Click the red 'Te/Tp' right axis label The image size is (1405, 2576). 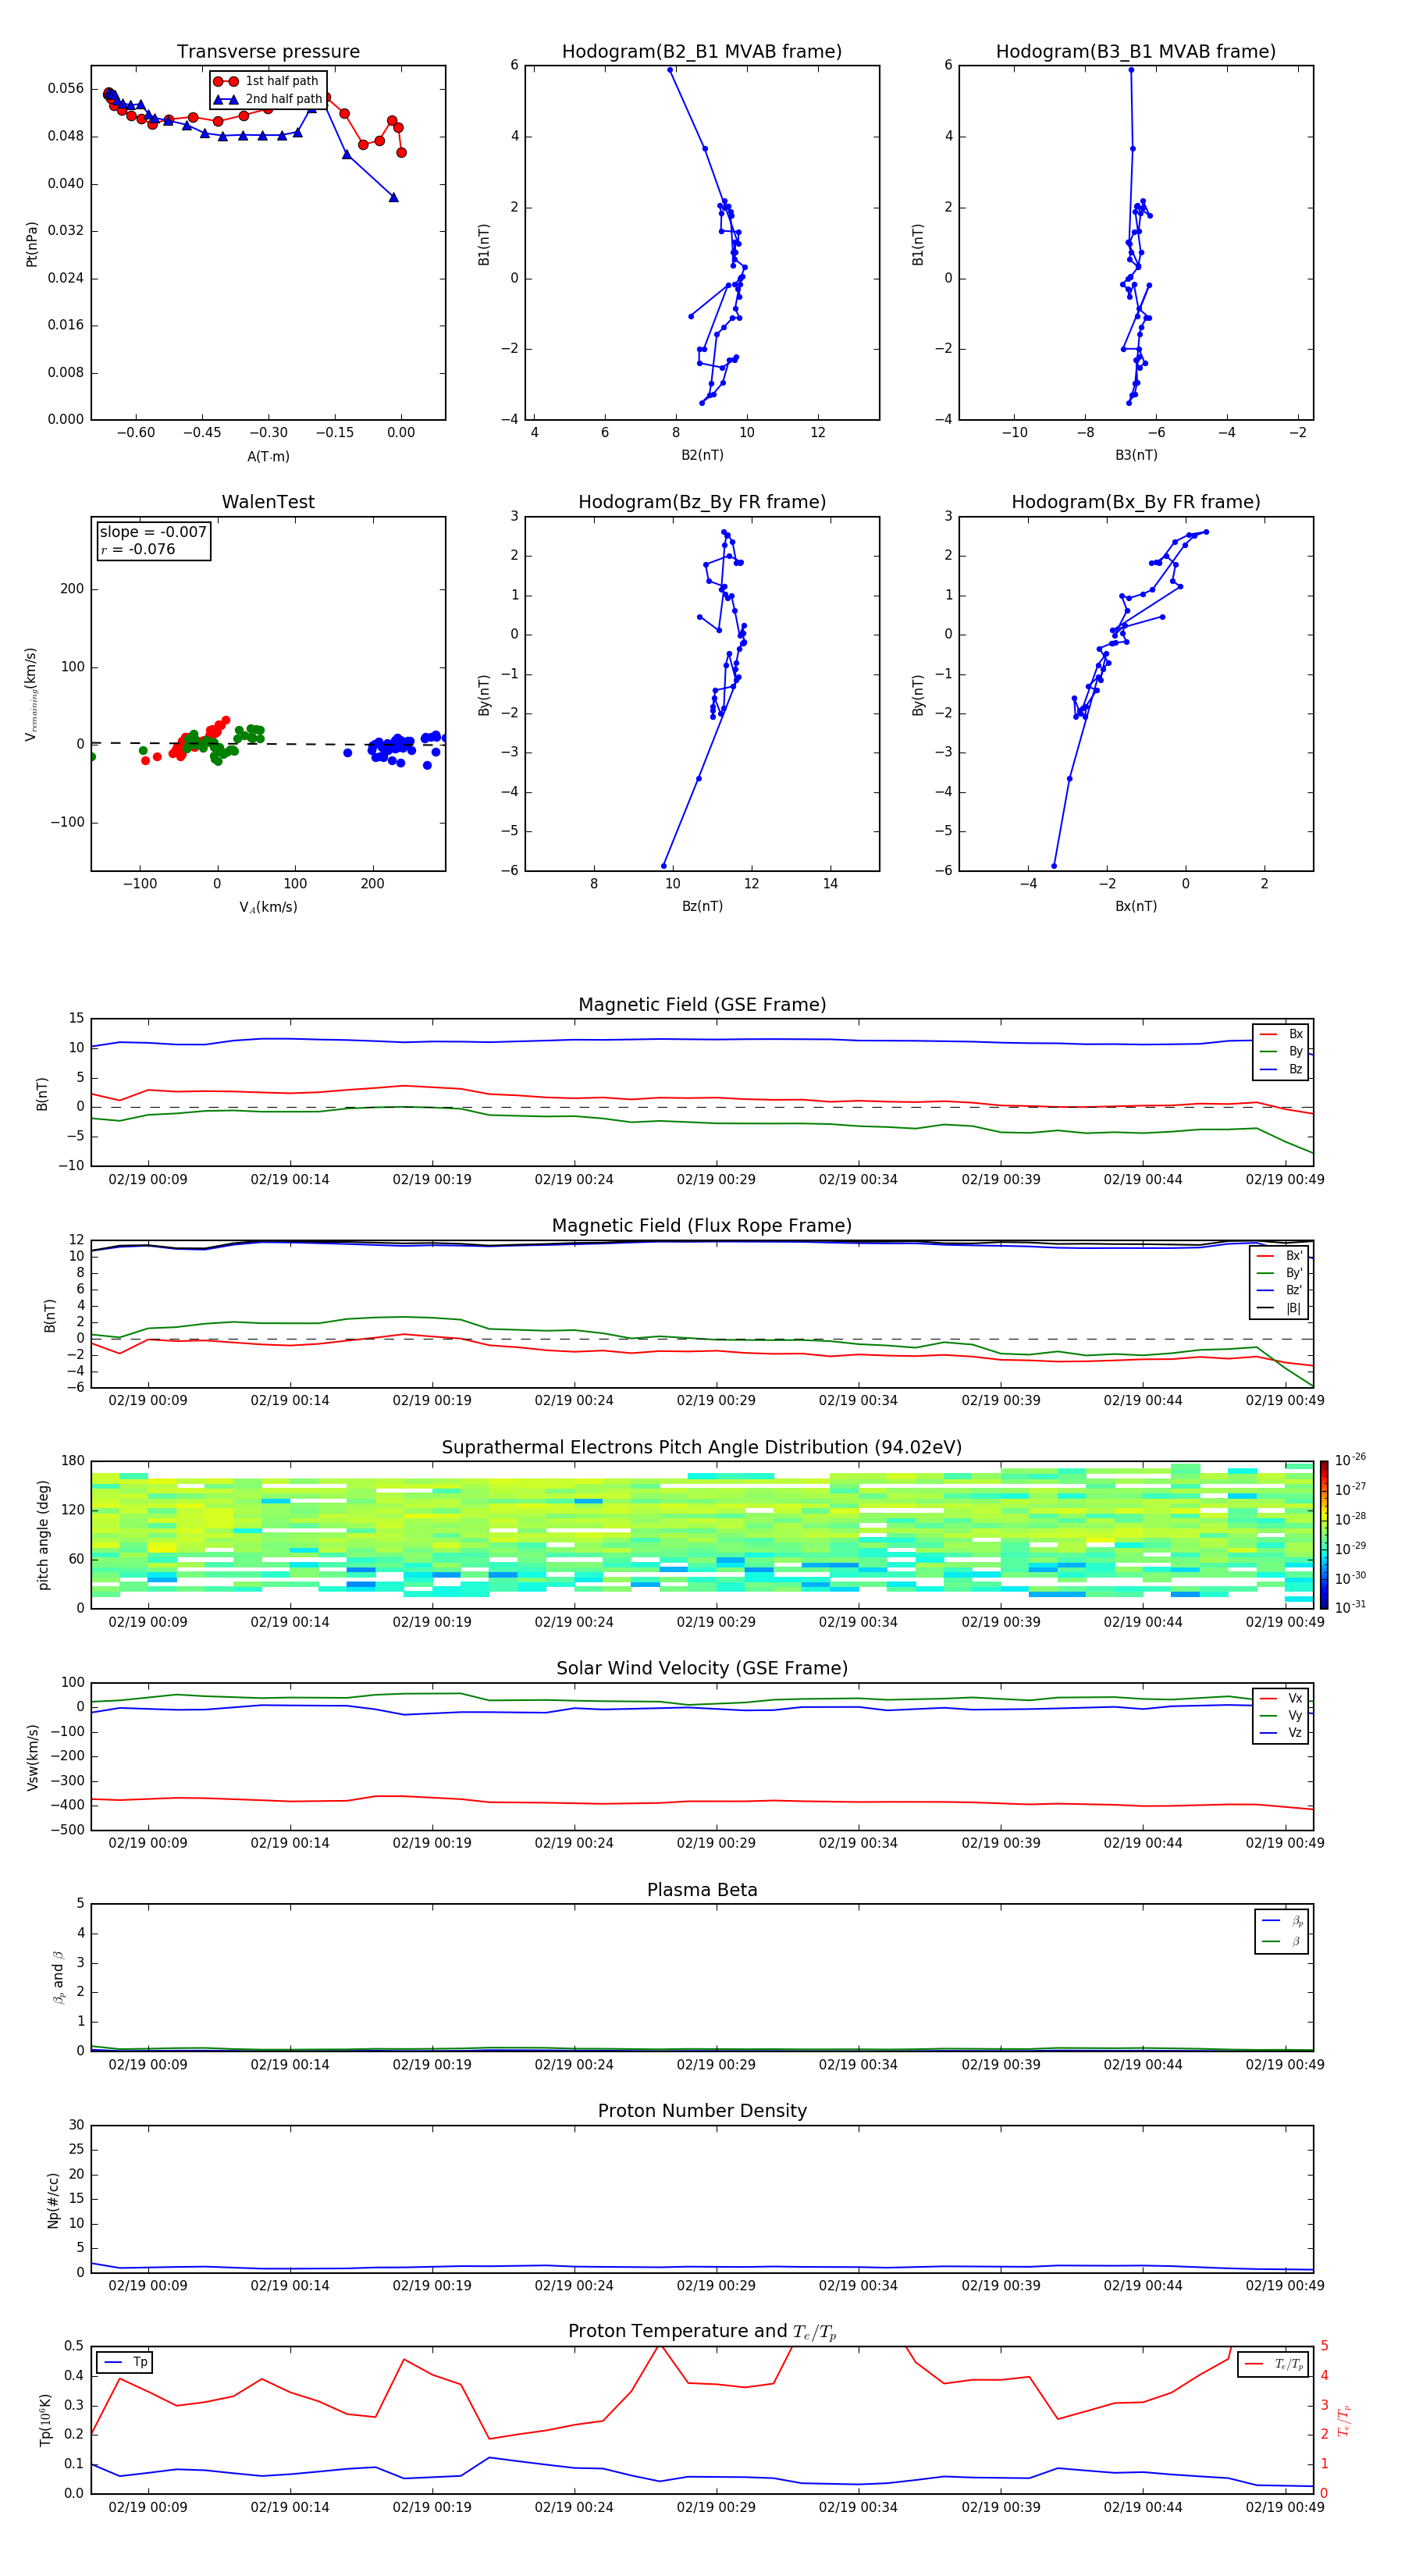point(1344,2421)
